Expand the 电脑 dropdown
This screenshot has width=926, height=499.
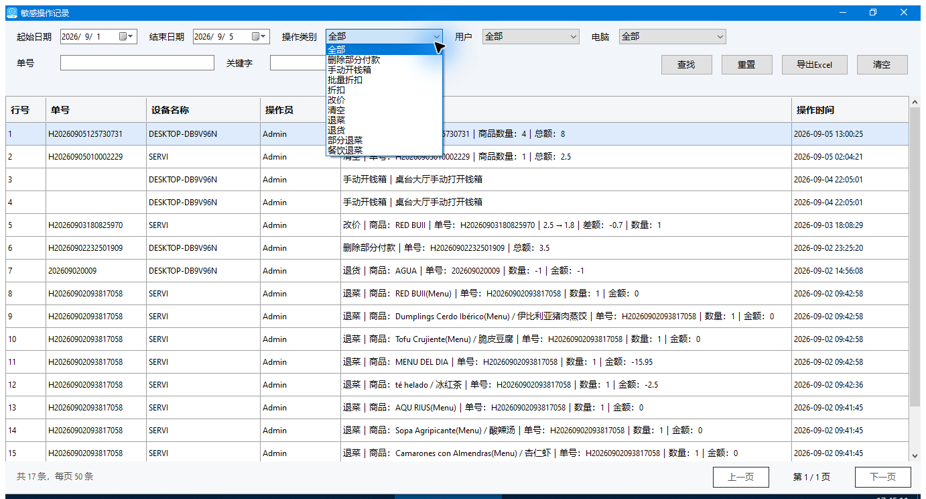720,37
